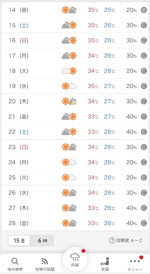Click the 35℃ high temperature on day 19
Viewport: 150px width, 274px height.
click(x=93, y=86)
